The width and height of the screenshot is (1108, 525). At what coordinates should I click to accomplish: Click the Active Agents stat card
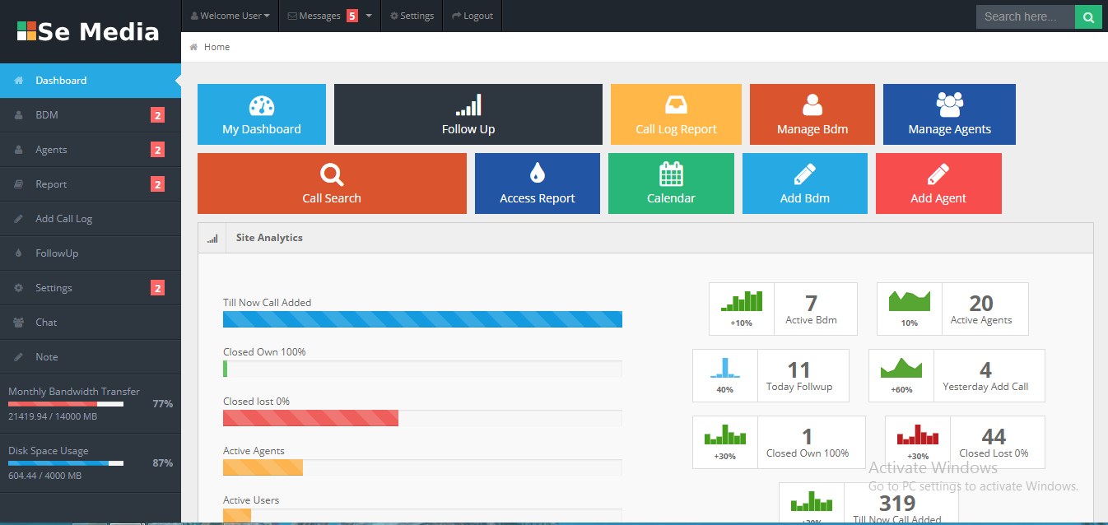tap(952, 309)
